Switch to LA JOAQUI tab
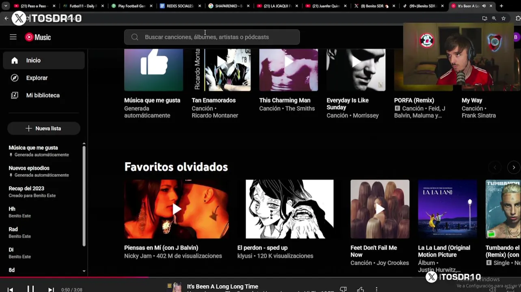 pyautogui.click(x=277, y=6)
